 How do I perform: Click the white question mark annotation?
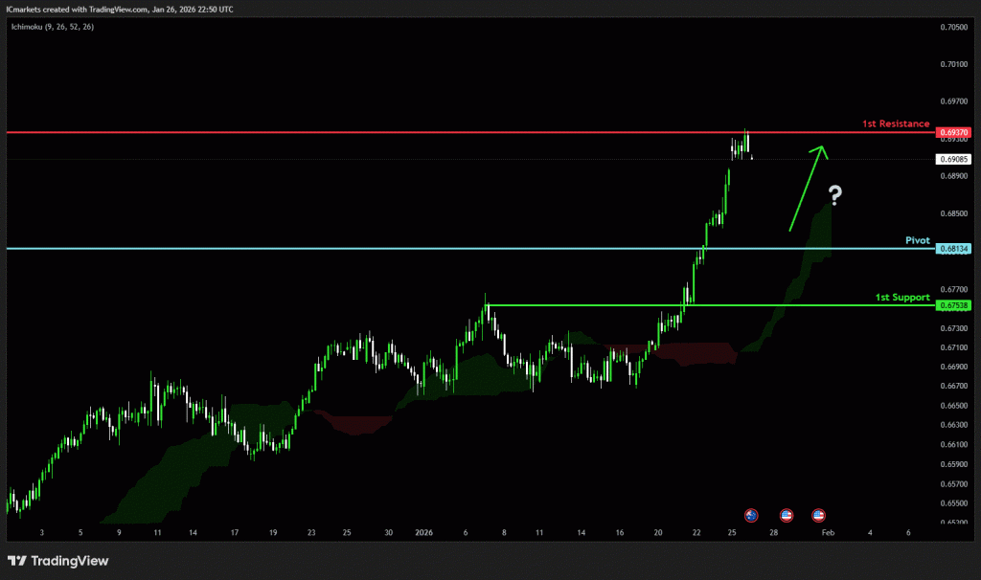click(835, 197)
